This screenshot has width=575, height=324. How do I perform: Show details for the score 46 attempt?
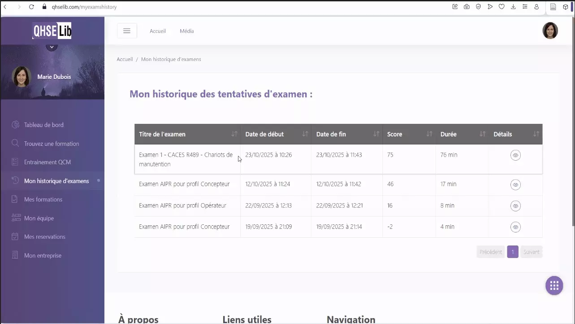[x=515, y=184]
